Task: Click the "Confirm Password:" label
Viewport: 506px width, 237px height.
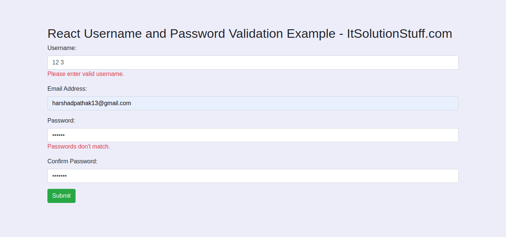Action: coord(72,161)
